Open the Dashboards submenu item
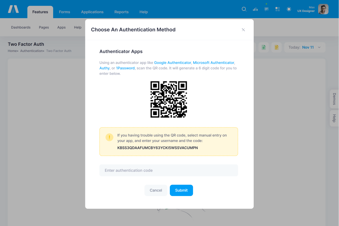The image size is (339, 226). pos(21,27)
